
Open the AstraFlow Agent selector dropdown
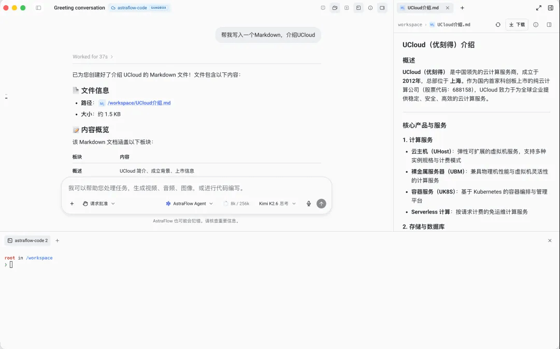[189, 204]
